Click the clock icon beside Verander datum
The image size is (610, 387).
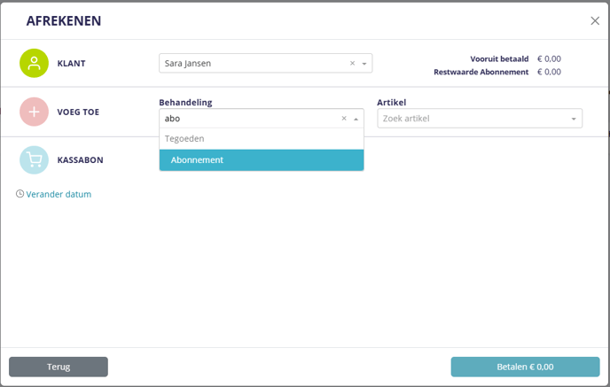20,194
